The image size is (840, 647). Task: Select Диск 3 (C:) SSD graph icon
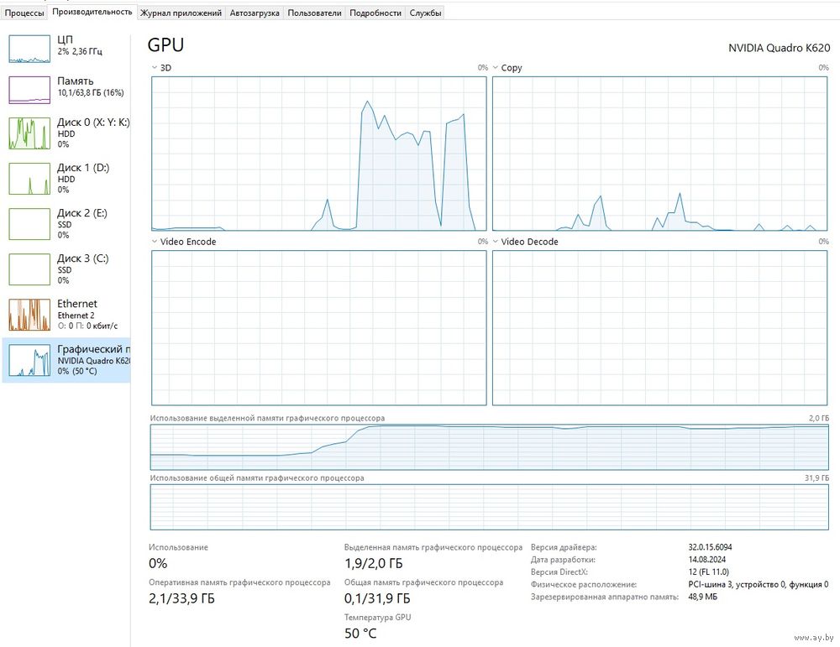point(30,269)
